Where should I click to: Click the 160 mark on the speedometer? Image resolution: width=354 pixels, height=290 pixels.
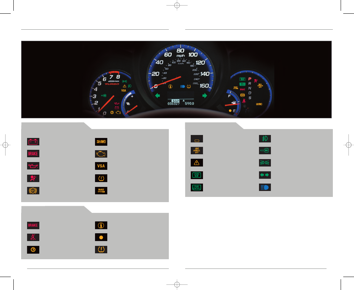[x=204, y=86]
